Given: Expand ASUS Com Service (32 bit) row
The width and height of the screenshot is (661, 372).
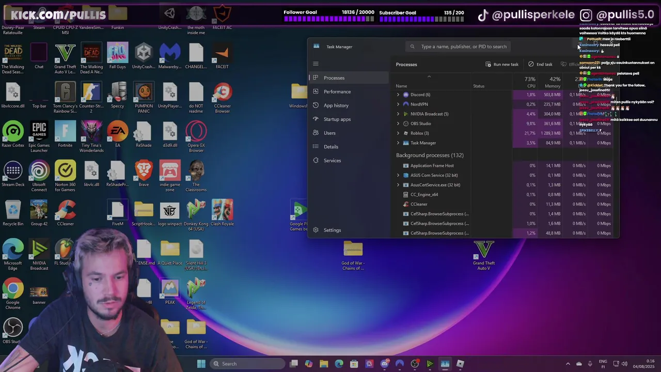Looking at the screenshot, I should click(398, 175).
